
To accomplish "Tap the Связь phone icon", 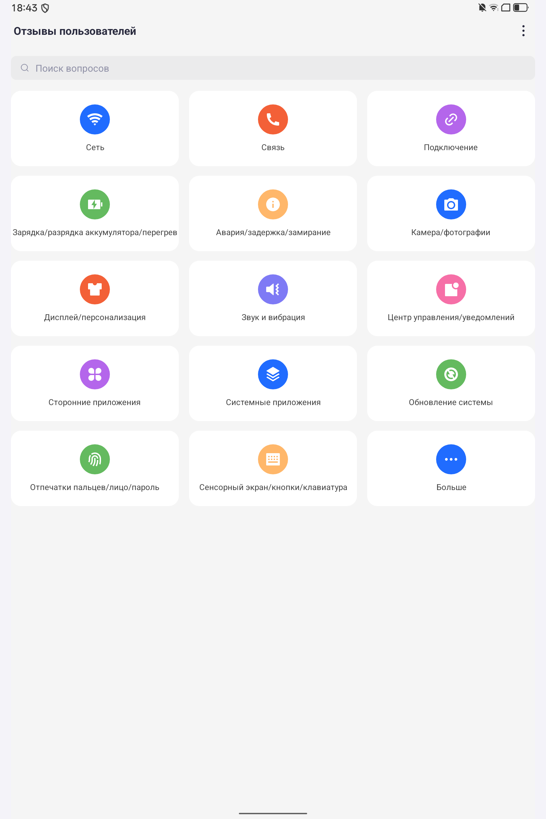I will click(273, 119).
